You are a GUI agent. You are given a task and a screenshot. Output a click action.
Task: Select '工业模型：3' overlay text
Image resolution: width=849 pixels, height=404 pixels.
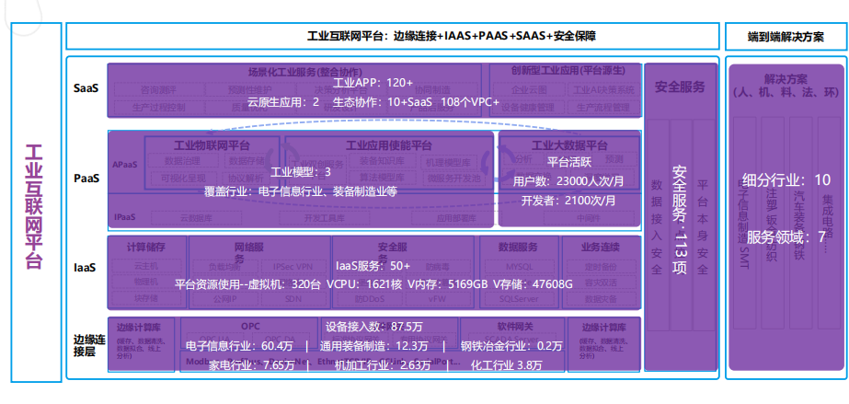[x=300, y=173]
